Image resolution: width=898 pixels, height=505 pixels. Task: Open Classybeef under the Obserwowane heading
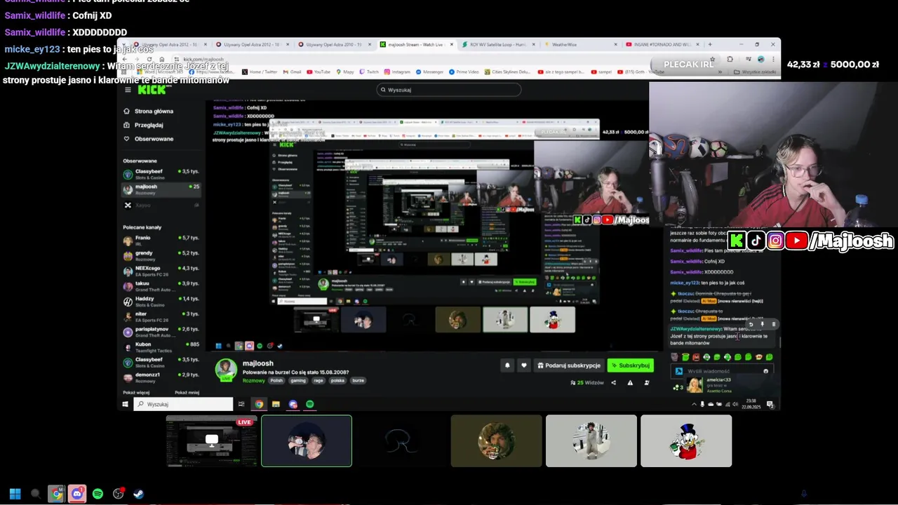(x=161, y=174)
